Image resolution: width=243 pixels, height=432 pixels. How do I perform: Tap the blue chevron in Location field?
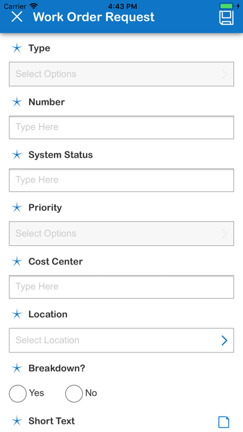[x=224, y=341]
